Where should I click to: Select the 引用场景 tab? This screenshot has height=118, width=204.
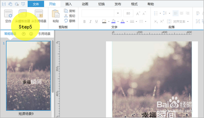[44, 34]
